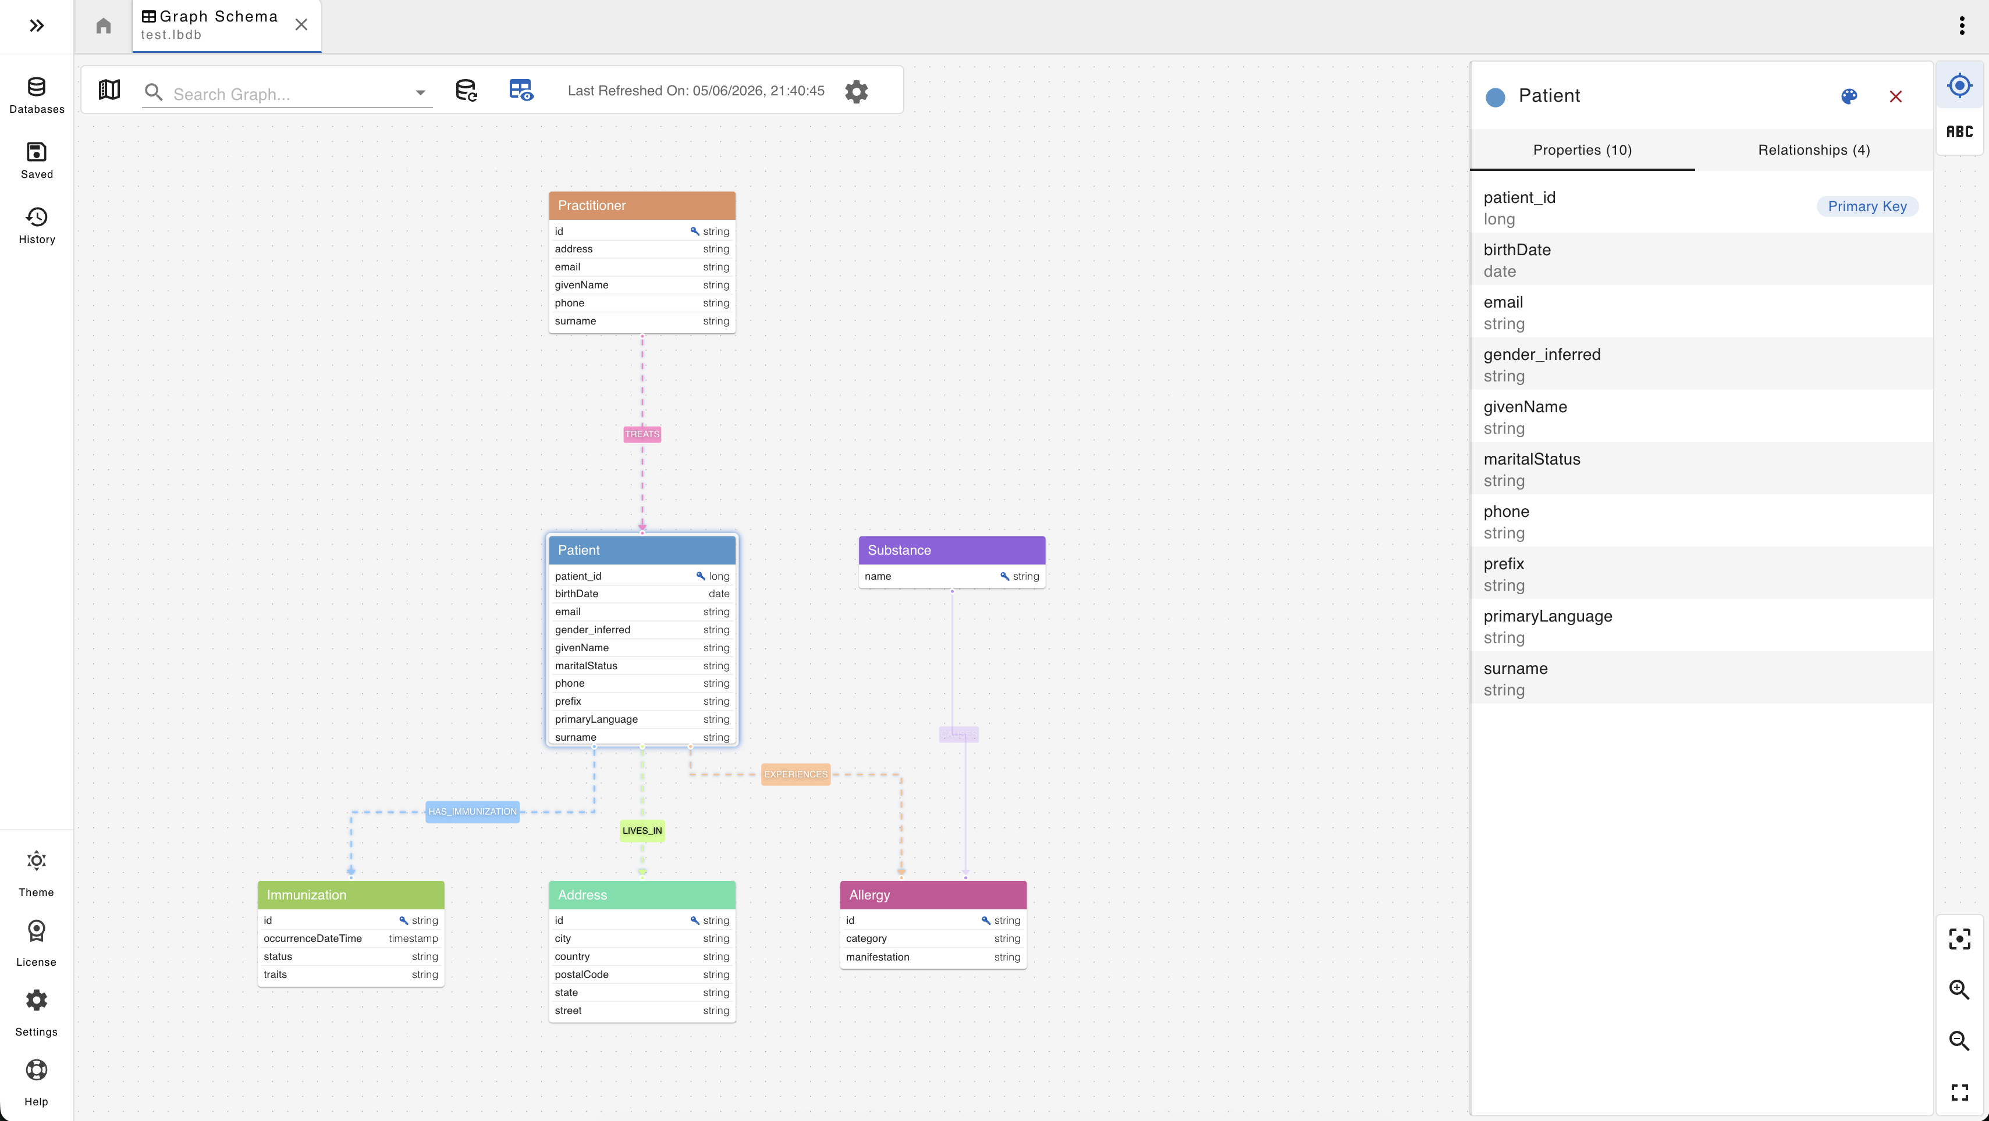Image resolution: width=1989 pixels, height=1121 pixels.
Task: Open the License page
Action: pos(36,944)
